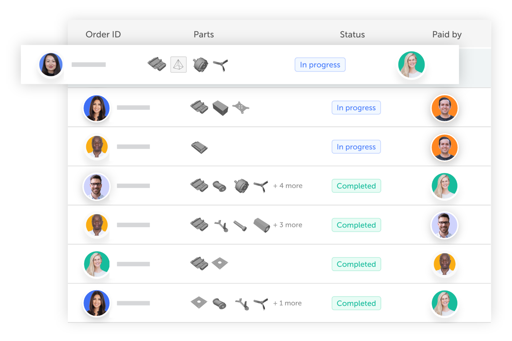
Task: Select the bearded man avatar in Paid by column
Action: (444, 225)
